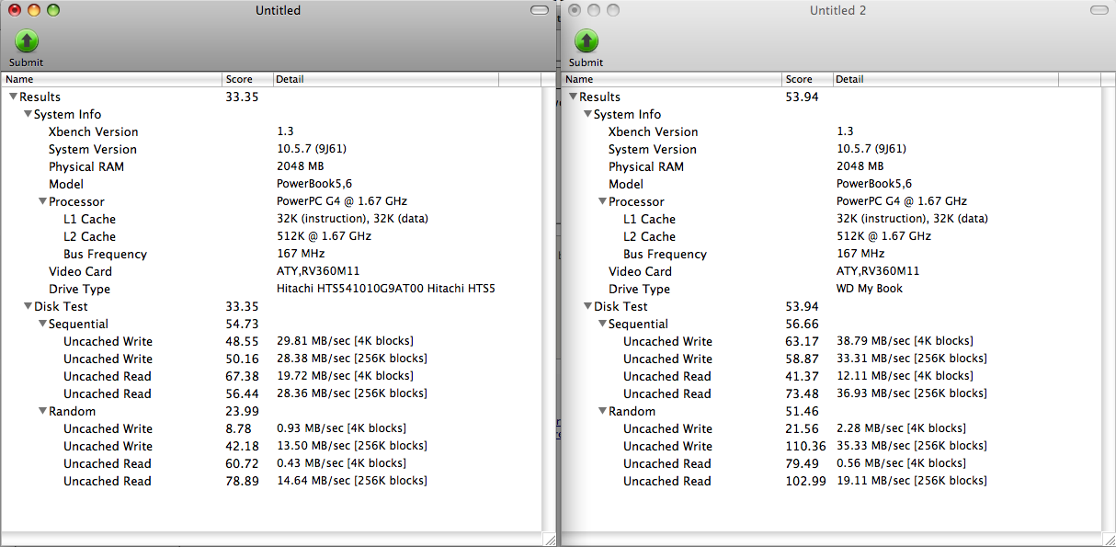The image size is (1116, 547).
Task: Select Physical RAM row in Untitled 2 window
Action: pos(832,166)
